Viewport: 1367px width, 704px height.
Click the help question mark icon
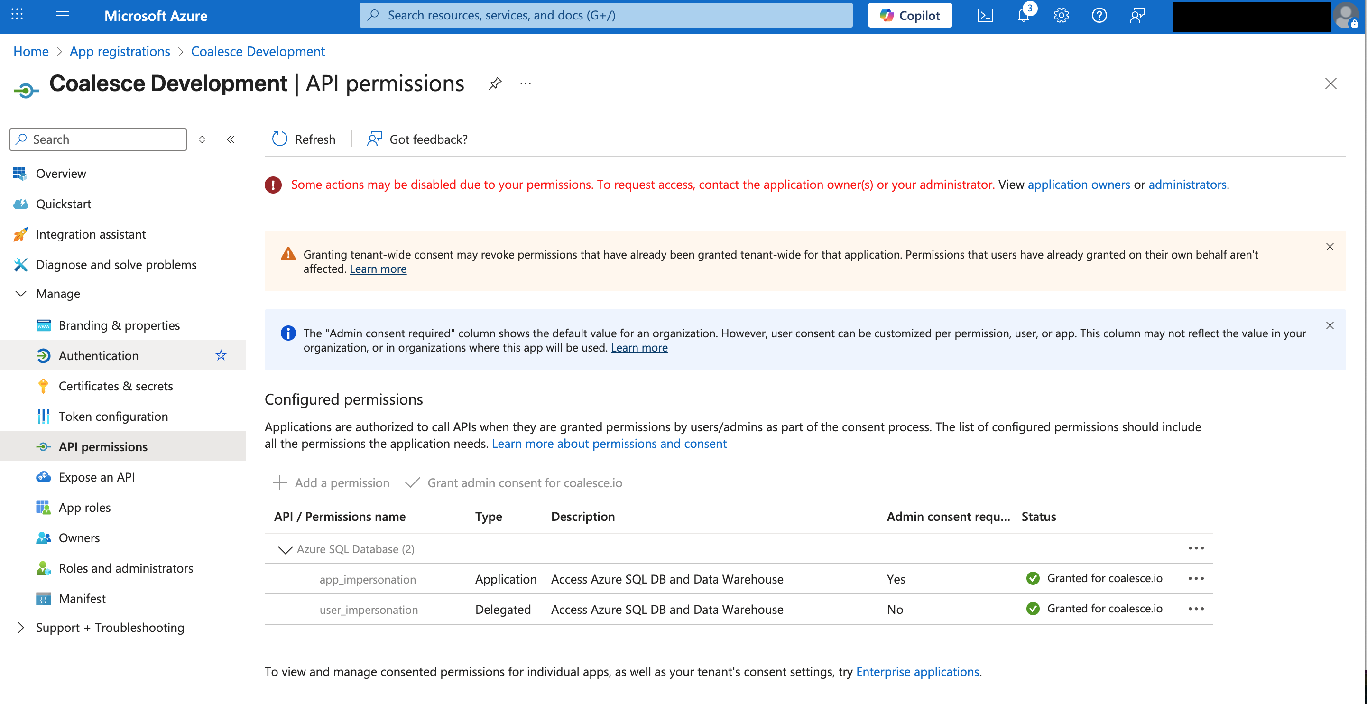(x=1099, y=15)
